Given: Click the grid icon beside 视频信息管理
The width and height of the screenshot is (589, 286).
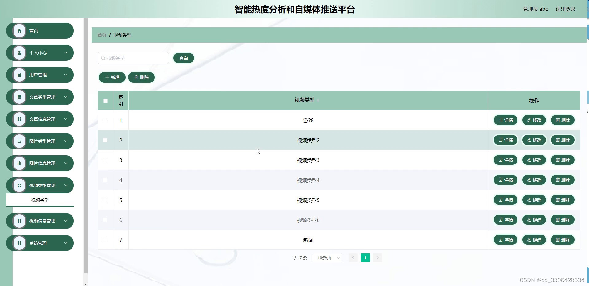Looking at the screenshot, I should [x=19, y=221].
